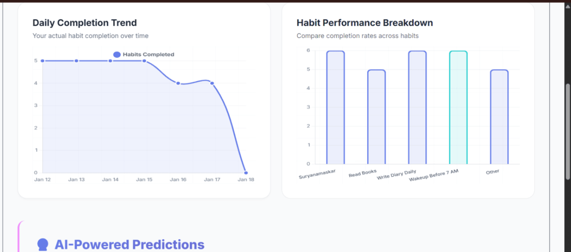Select the teal Wakeup Before 7 AM bar

click(458, 107)
